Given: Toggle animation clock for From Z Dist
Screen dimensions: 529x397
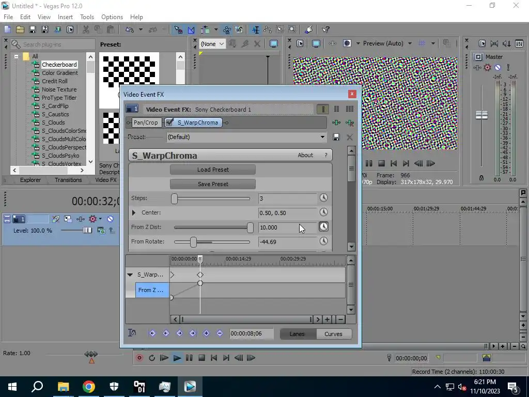Looking at the screenshot, I should coord(323,226).
